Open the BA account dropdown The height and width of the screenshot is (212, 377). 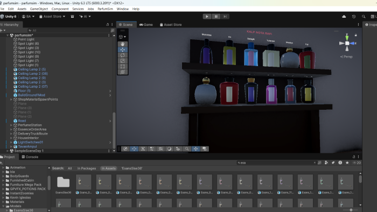click(28, 17)
